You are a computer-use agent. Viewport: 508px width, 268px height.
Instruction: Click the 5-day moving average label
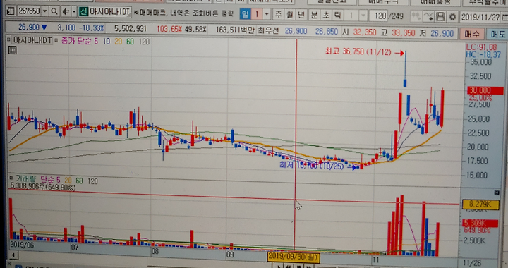click(x=96, y=42)
